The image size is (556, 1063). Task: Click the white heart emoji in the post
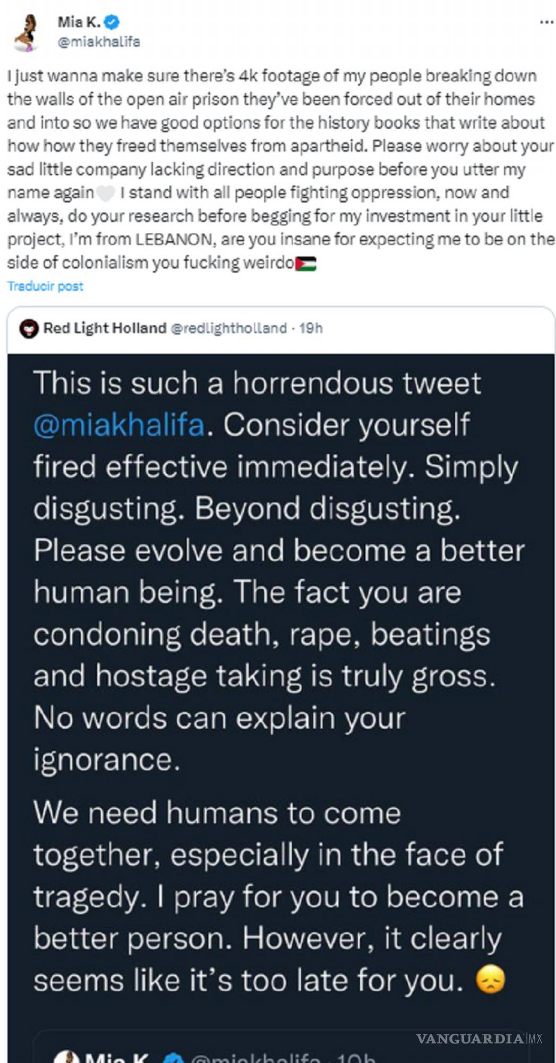(106, 193)
